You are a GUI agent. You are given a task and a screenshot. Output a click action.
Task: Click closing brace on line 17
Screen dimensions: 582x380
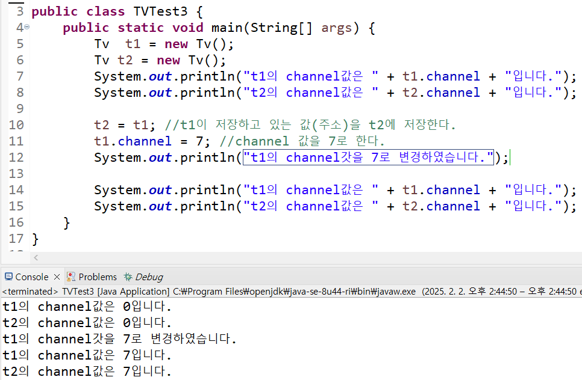(x=36, y=239)
